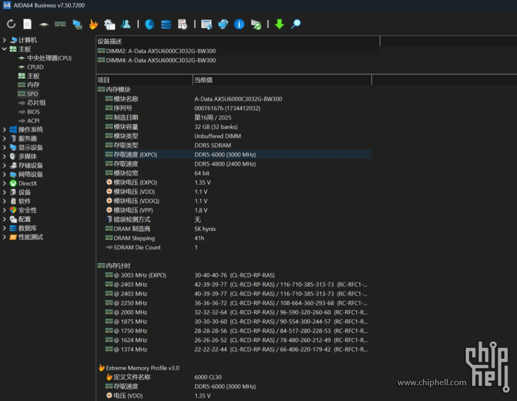
Task: Select the 数据库 tree item
Action: (27, 228)
